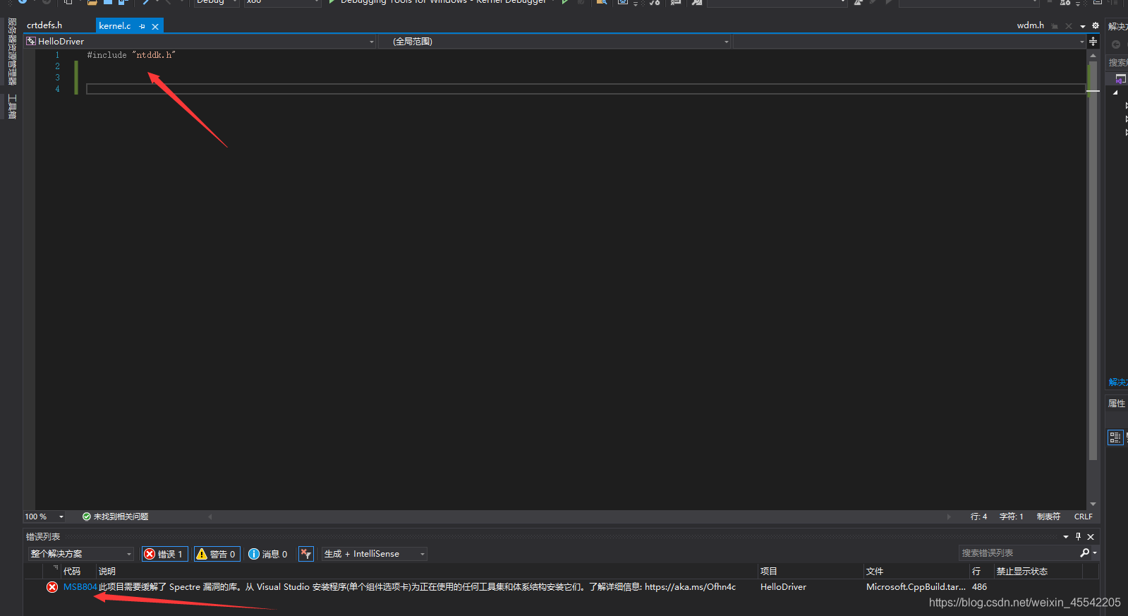Screen dimensions: 1128x616
Task: Click the editor scrollbar up arrow
Action: pos(1093,55)
